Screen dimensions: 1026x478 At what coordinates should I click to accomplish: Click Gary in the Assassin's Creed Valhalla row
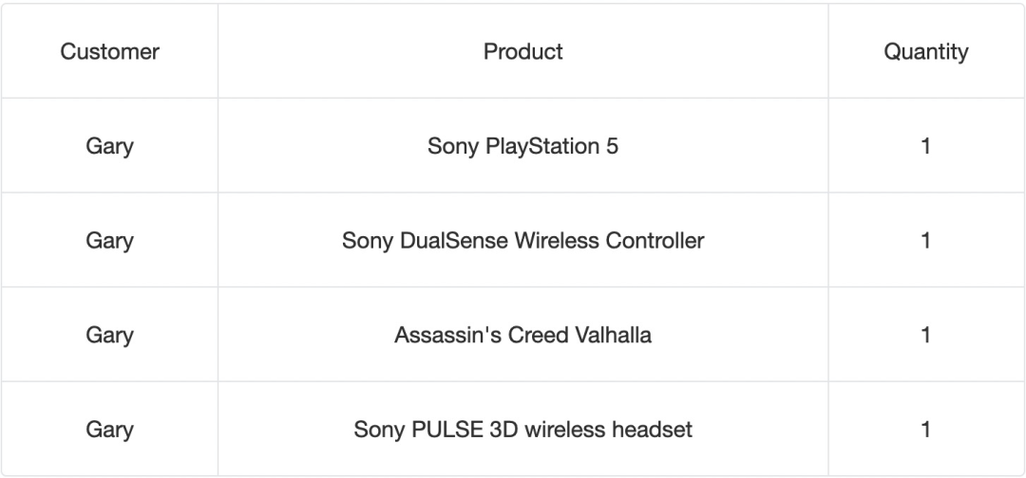[109, 336]
